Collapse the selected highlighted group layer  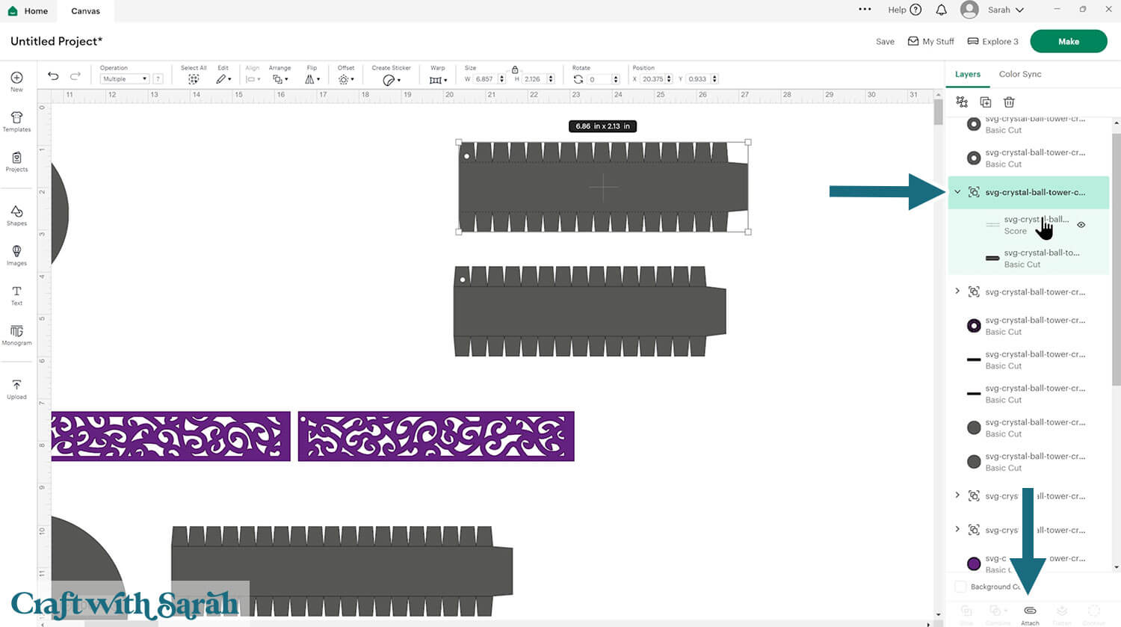pyautogui.click(x=957, y=192)
